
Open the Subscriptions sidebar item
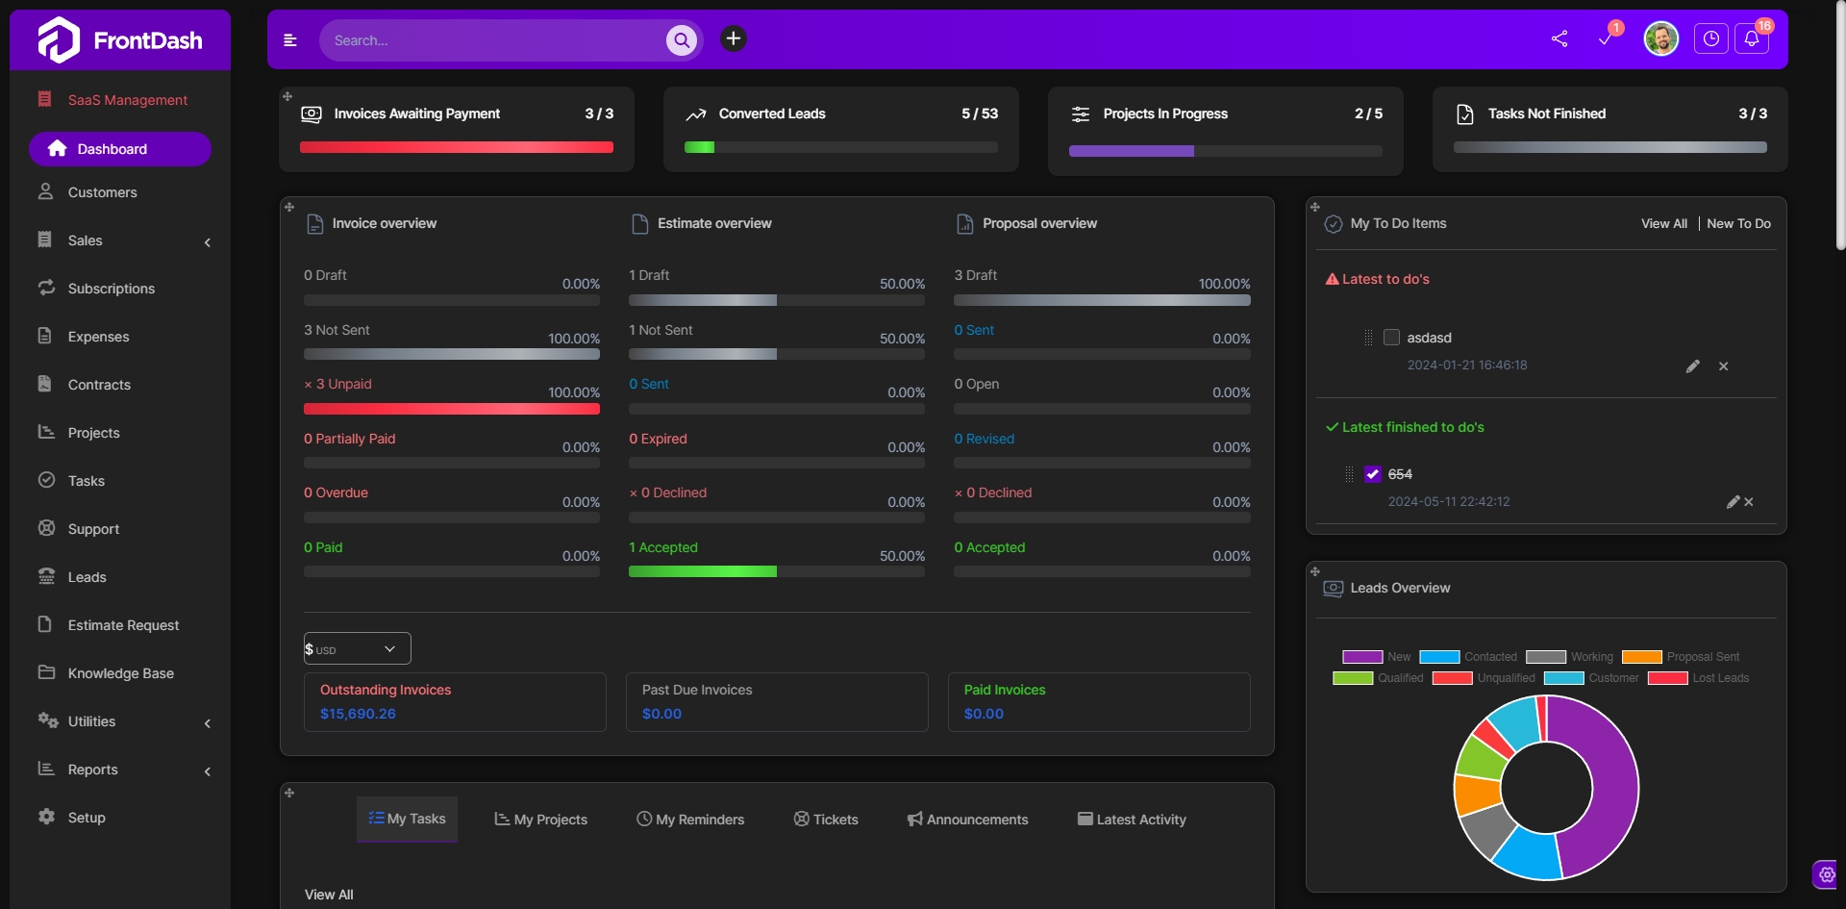click(111, 288)
